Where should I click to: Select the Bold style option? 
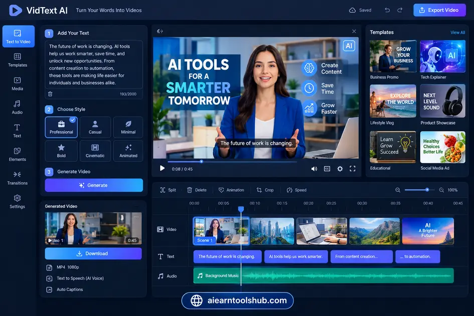click(61, 150)
